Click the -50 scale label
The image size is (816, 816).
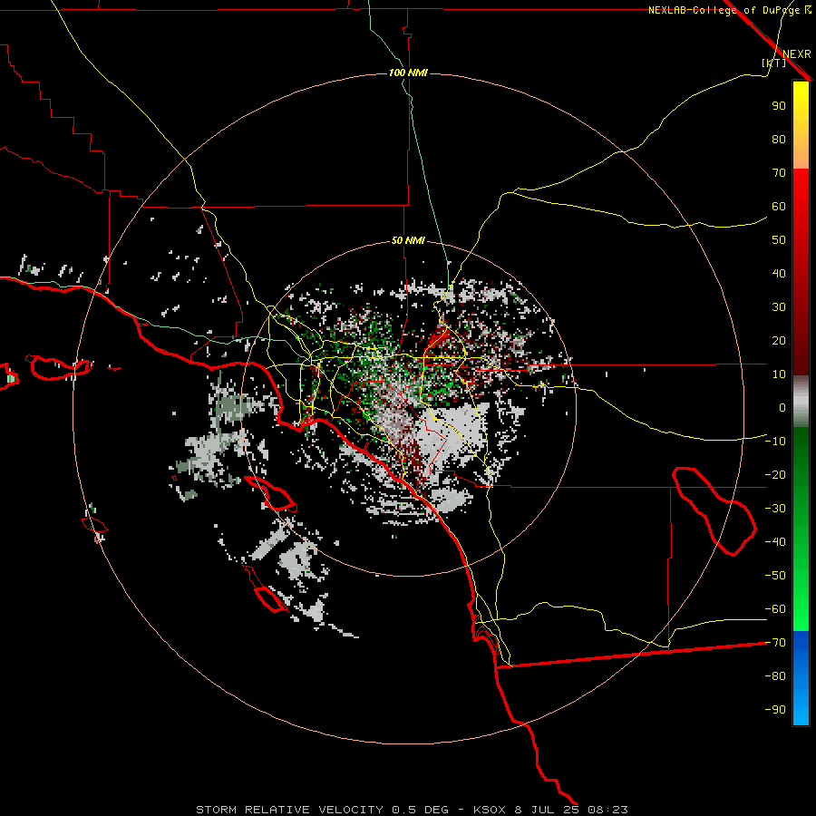(x=775, y=576)
